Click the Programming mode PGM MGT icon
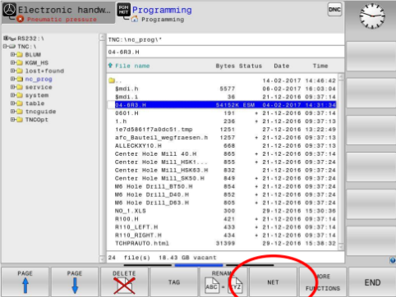Viewport: 396px width, 297px height. coord(123,10)
